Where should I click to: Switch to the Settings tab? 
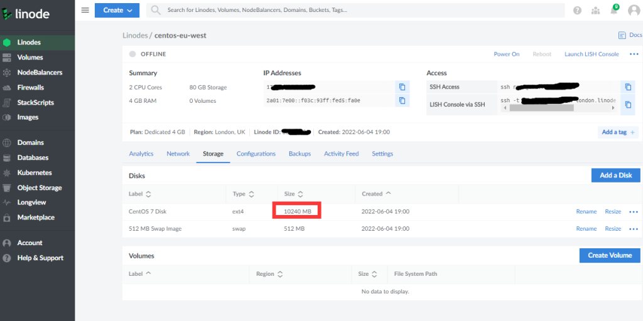[x=382, y=154]
